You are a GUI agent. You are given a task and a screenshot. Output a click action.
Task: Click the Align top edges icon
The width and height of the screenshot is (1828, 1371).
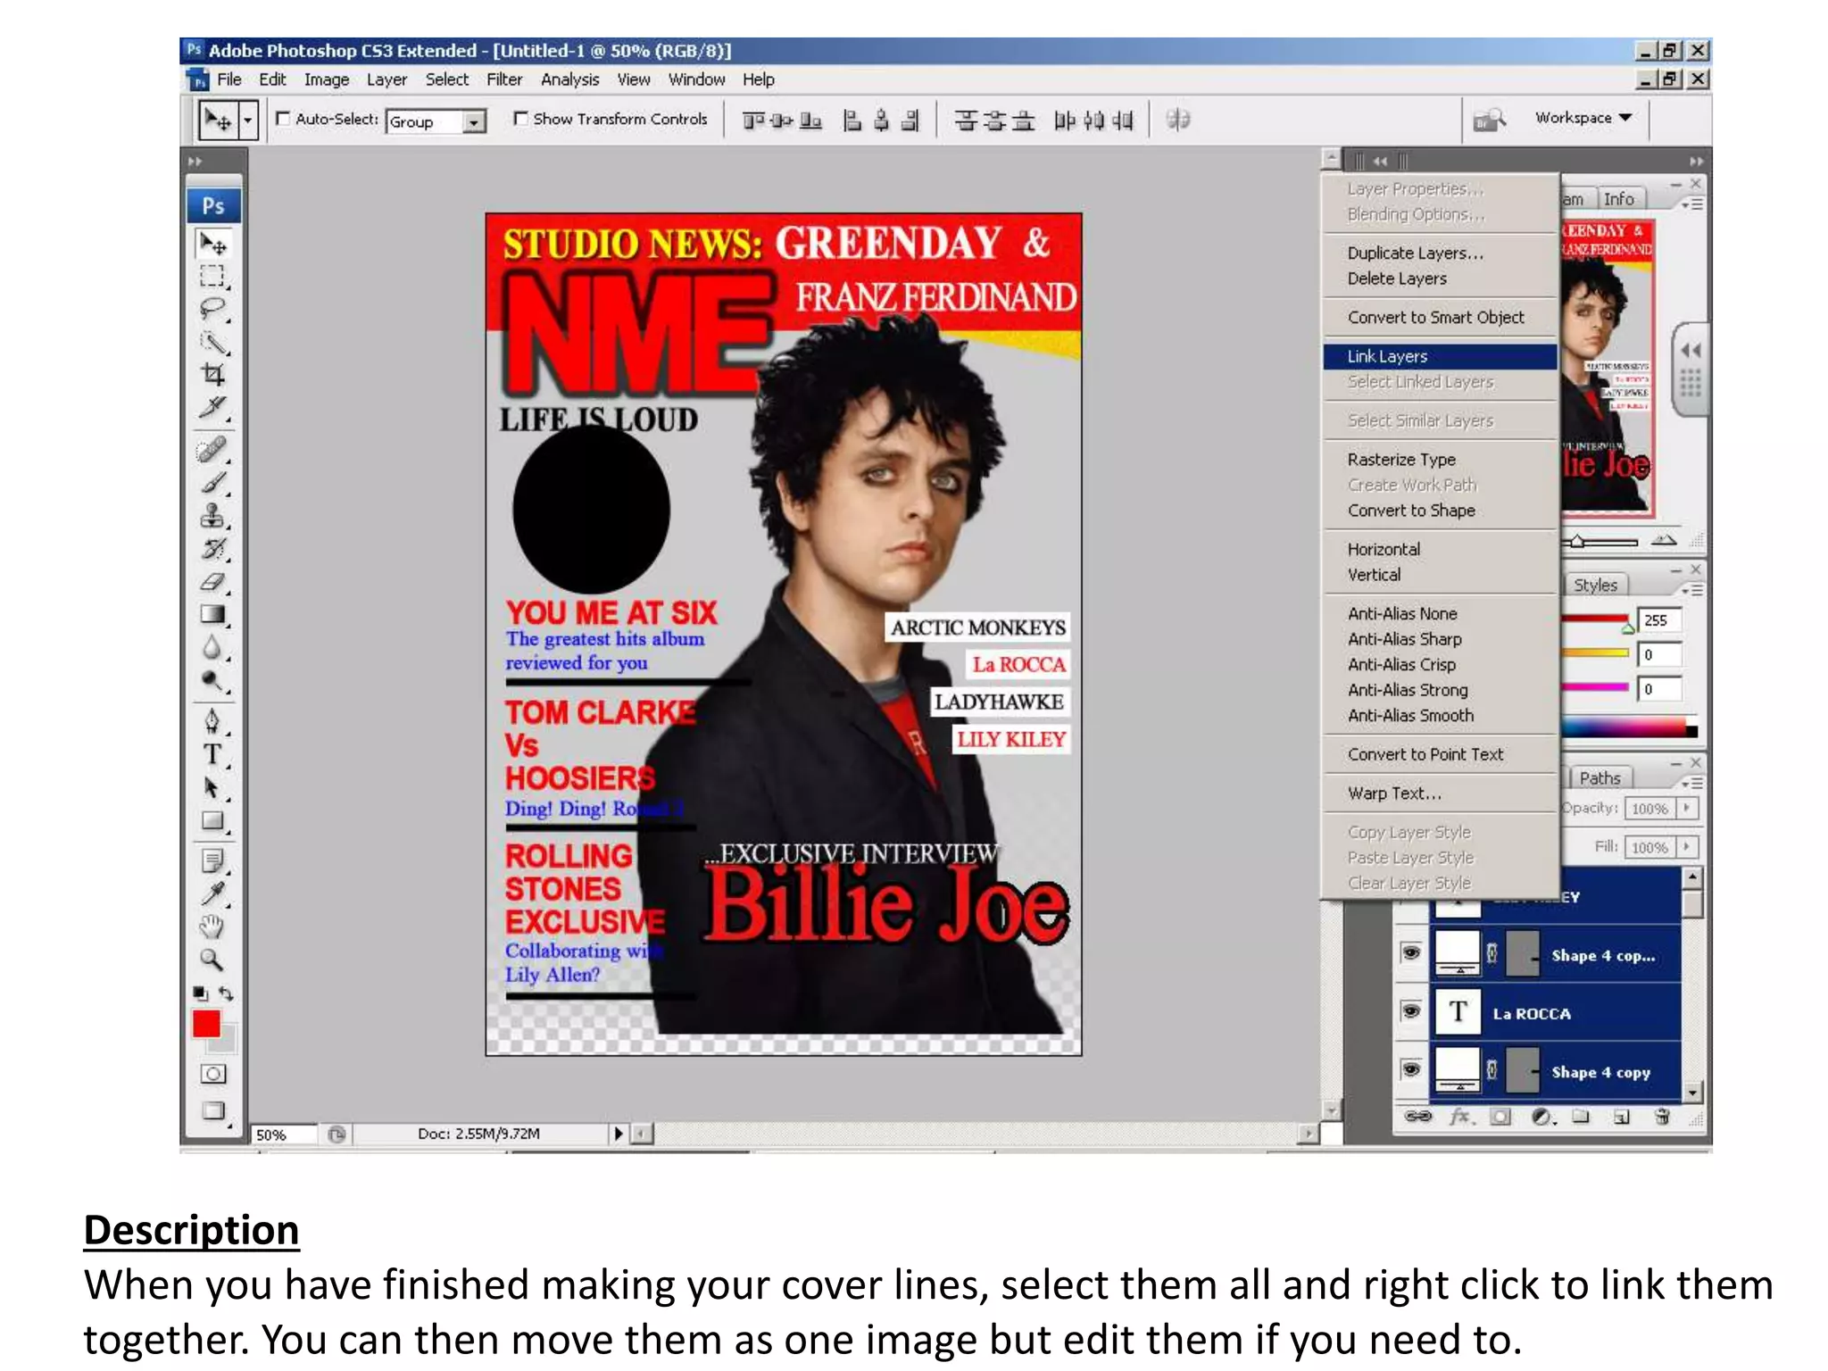point(754,120)
